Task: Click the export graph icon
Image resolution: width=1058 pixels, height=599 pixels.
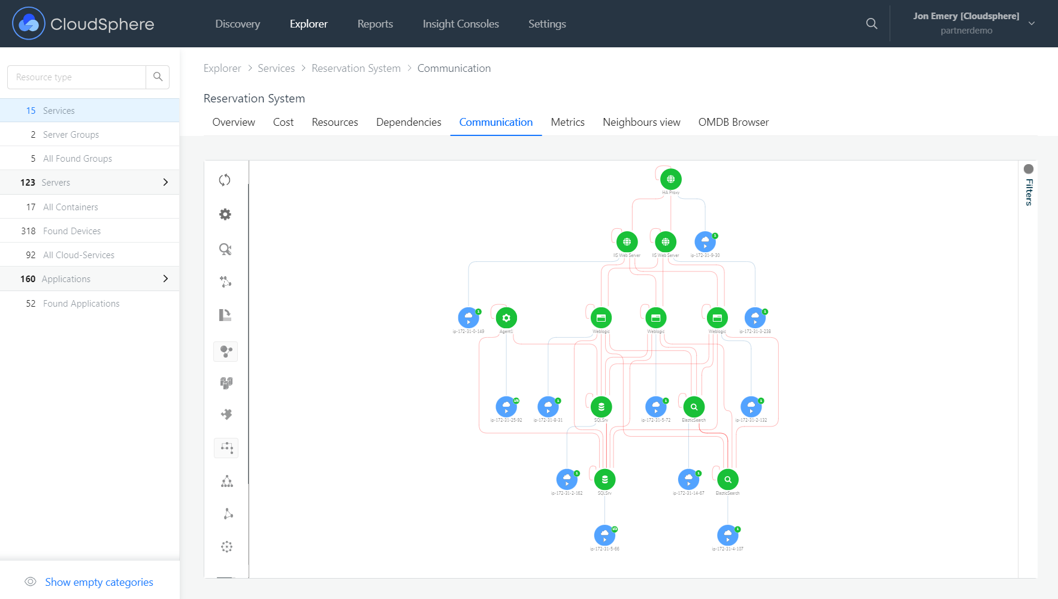Action: [225, 314]
